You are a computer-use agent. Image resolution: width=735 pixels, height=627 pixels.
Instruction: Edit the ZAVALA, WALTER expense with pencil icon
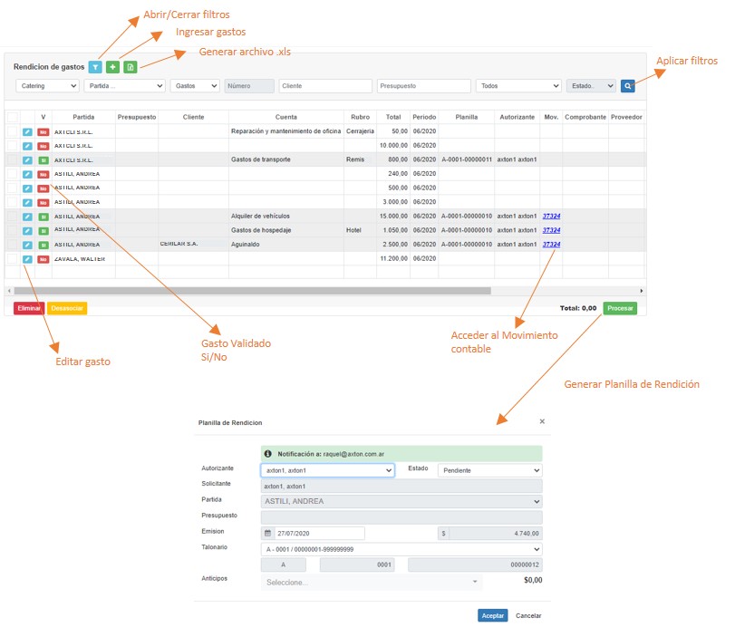[x=27, y=259]
